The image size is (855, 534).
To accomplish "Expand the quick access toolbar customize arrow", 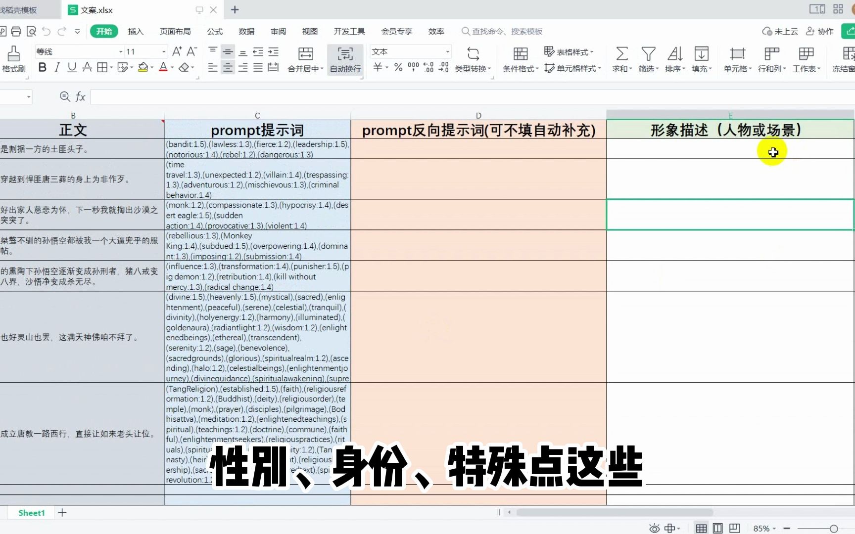I will click(77, 32).
